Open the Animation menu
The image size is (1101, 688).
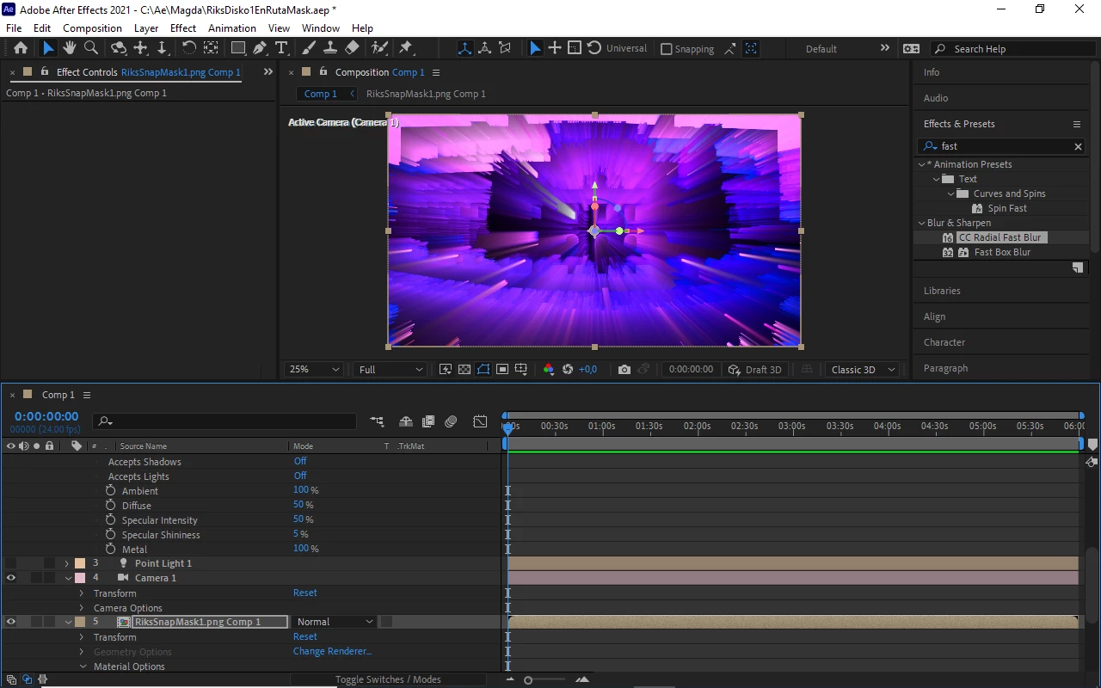[x=232, y=28]
